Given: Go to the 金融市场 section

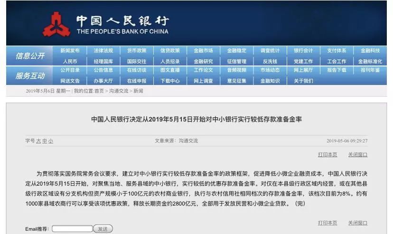Looking at the screenshot, I should 203,51.
